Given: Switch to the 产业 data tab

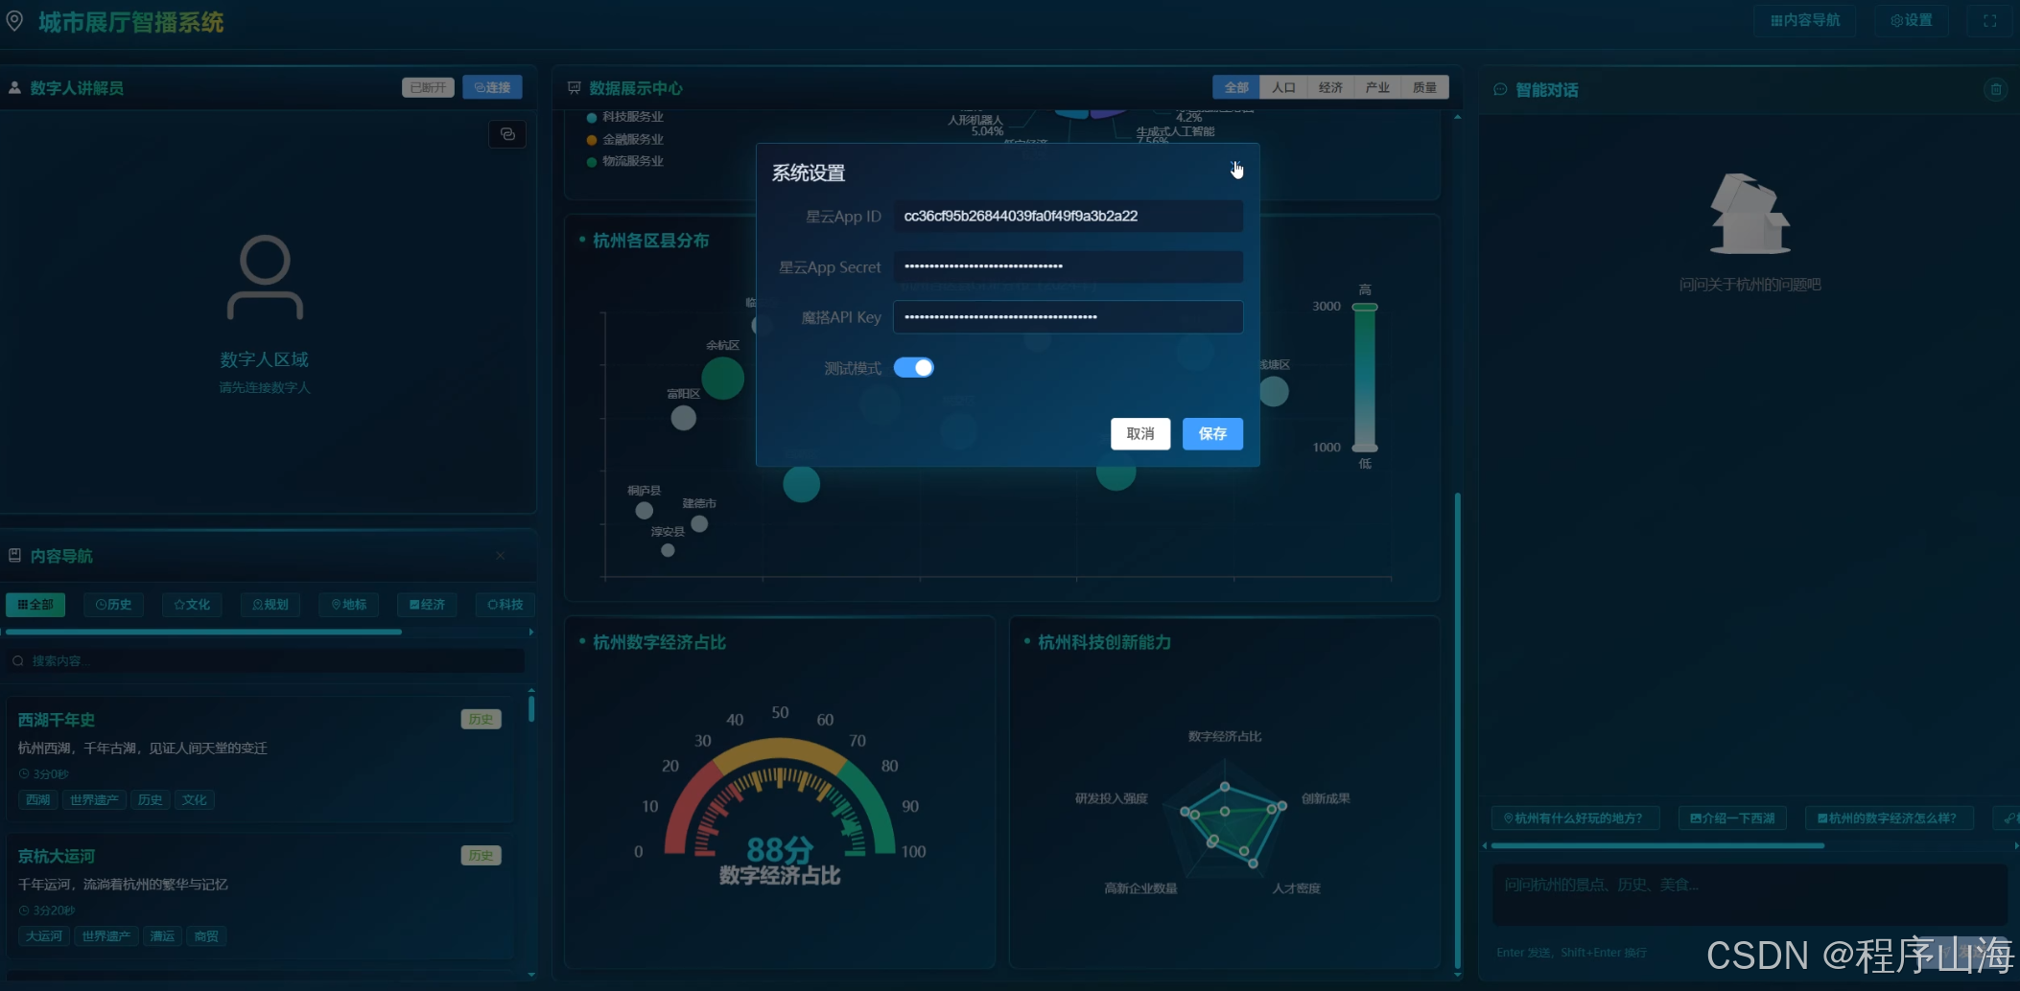Looking at the screenshot, I should pos(1377,87).
